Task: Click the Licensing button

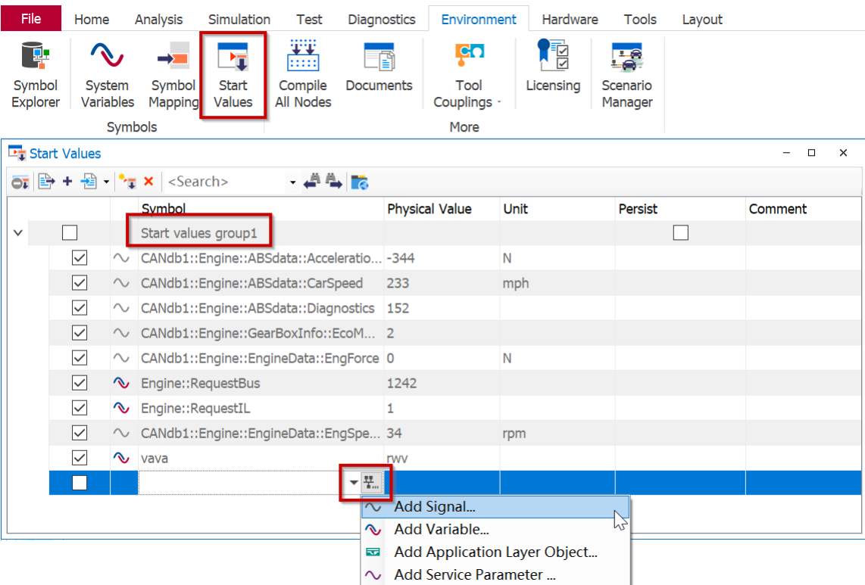Action: (553, 74)
